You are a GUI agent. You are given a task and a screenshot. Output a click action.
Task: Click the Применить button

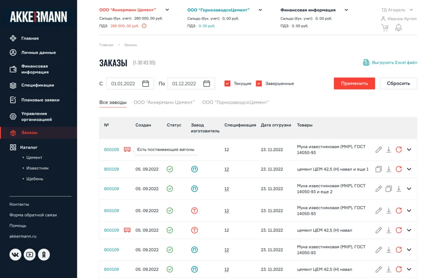pos(354,83)
